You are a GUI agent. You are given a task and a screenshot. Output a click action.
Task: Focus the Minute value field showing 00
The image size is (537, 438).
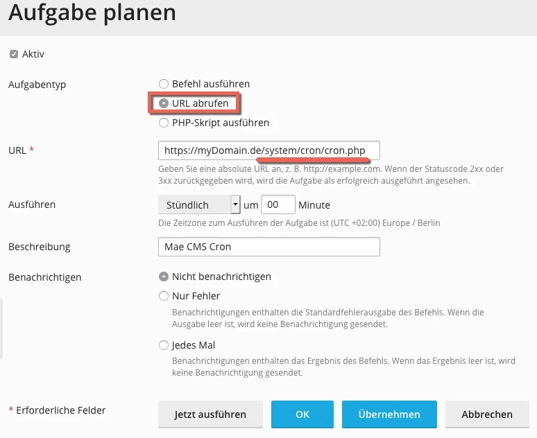278,204
